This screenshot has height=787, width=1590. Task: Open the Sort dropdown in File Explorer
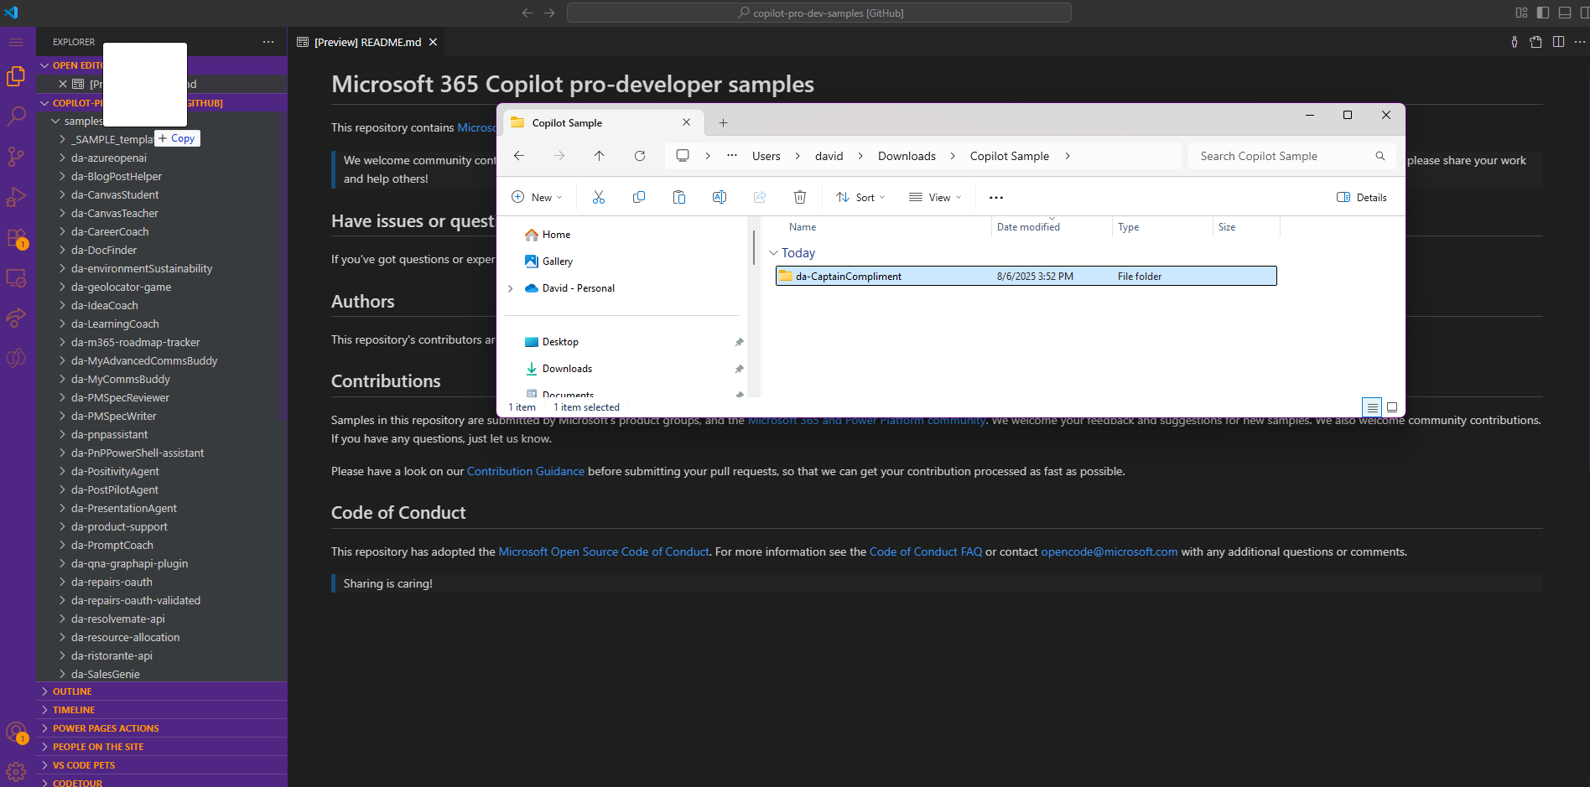[x=860, y=198]
